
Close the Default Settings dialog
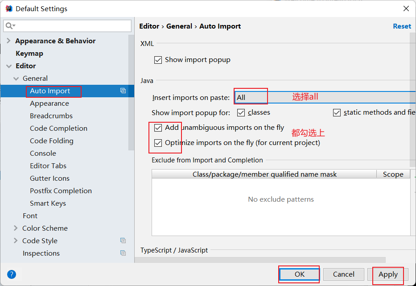[406, 8]
